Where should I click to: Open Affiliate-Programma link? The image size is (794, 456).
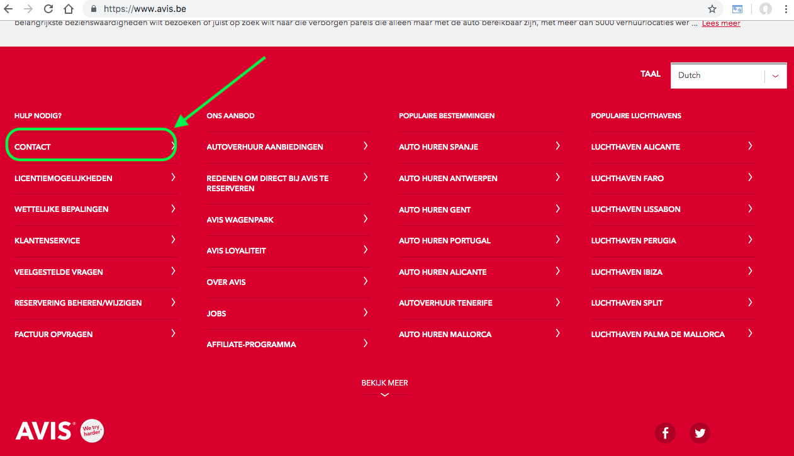[252, 344]
